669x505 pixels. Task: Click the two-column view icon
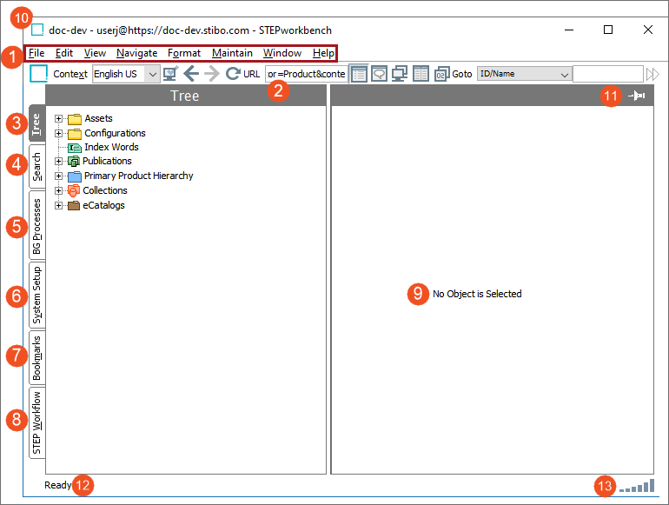(421, 74)
